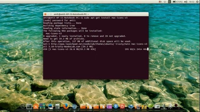Viewport: 200px width, 112px height.
Task: Open the system gear session menu
Action: 197,2
